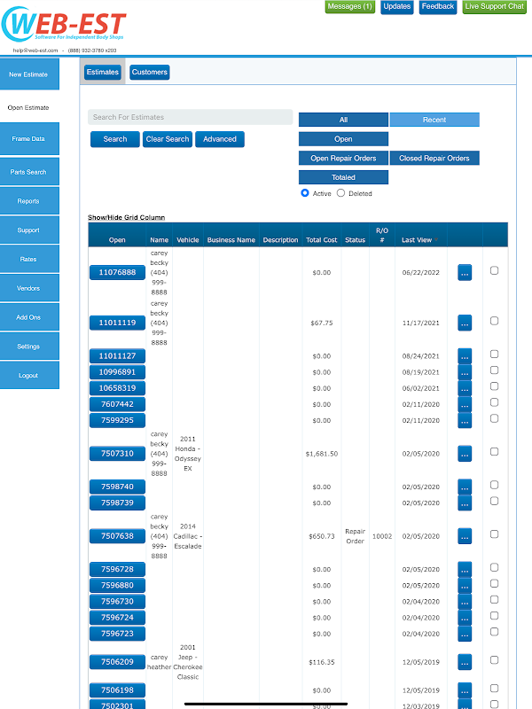Tick the checkbox for estimate 11011127
This screenshot has width=532, height=709.
495,354
